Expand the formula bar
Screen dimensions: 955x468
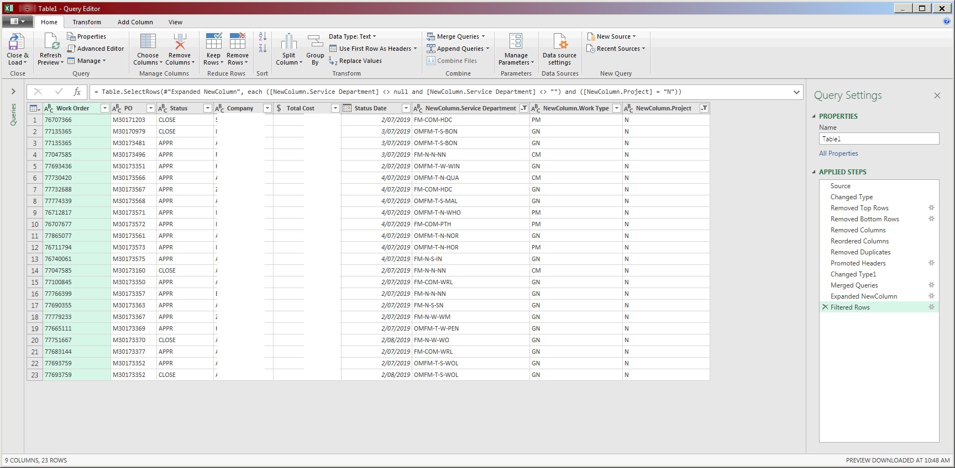point(796,92)
